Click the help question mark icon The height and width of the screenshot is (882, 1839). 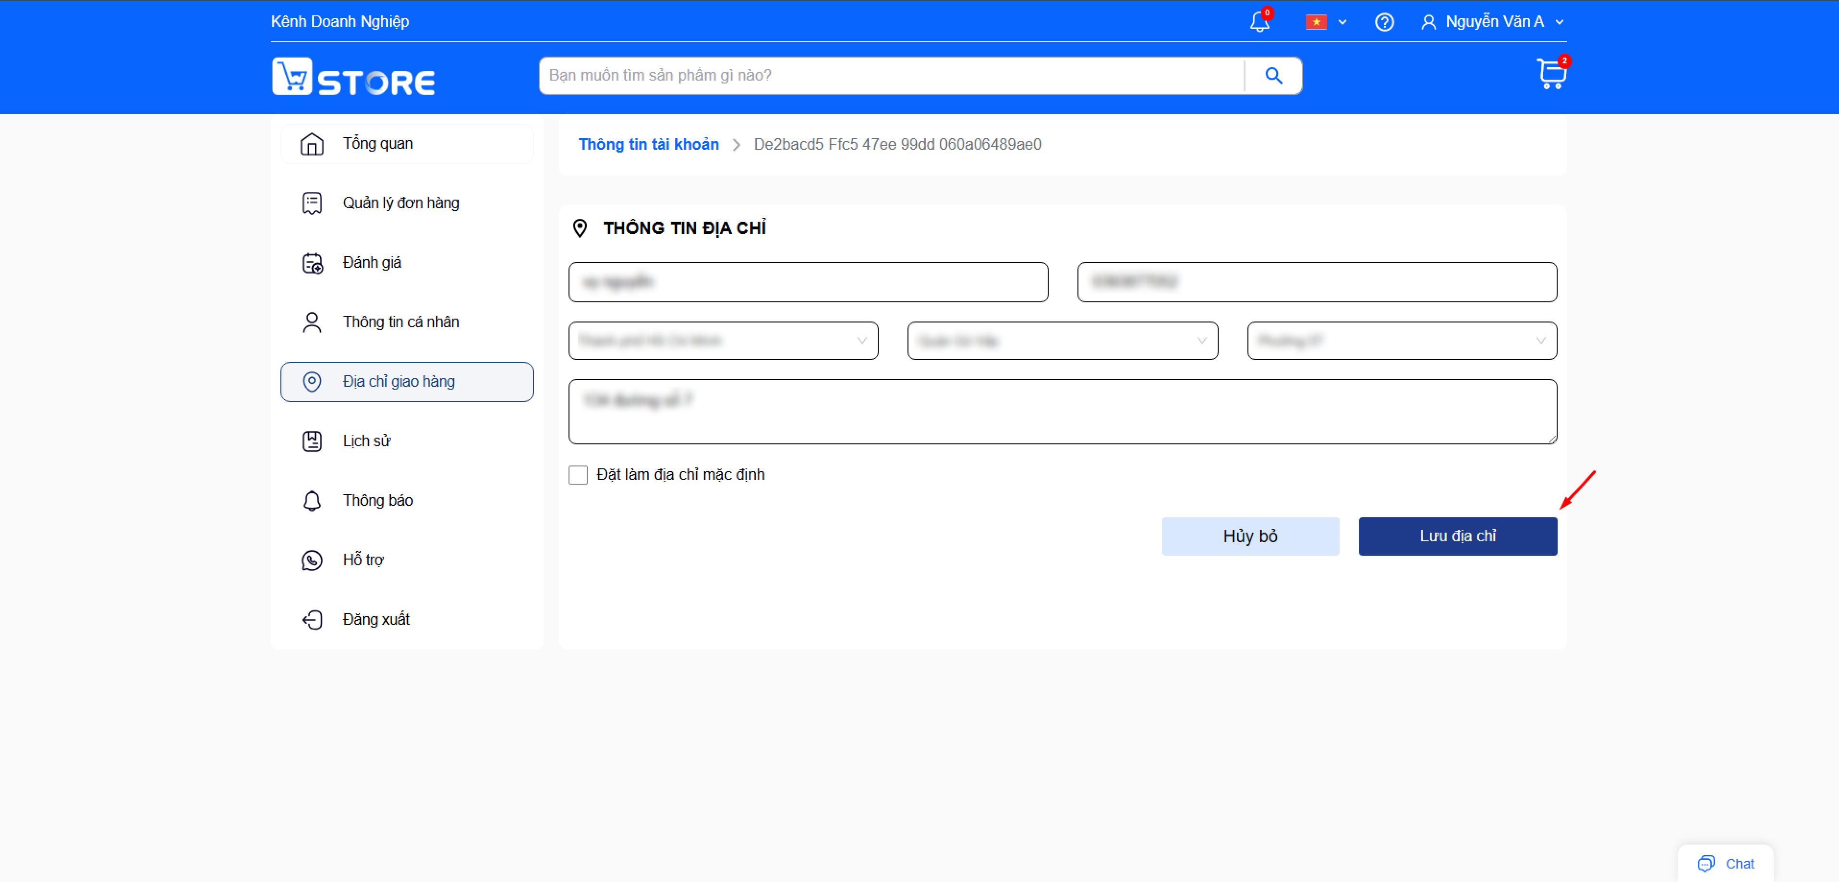point(1384,22)
